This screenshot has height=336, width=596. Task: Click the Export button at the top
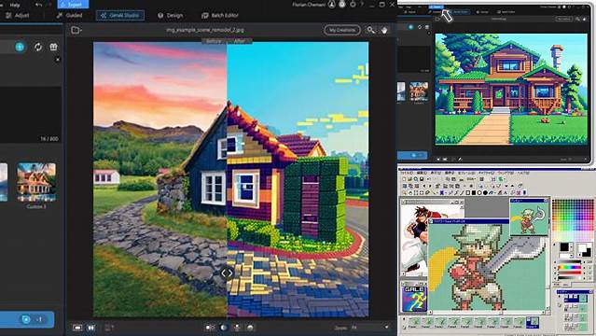73,5
